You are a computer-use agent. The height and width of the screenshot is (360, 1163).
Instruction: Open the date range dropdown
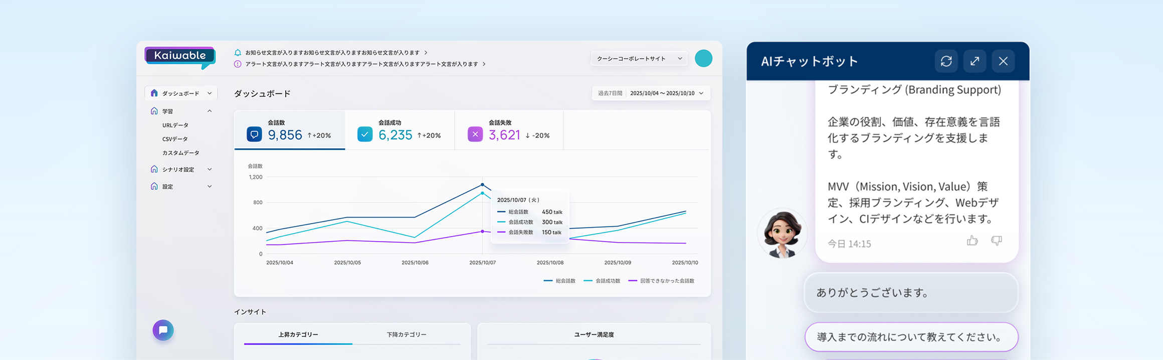[x=651, y=93]
